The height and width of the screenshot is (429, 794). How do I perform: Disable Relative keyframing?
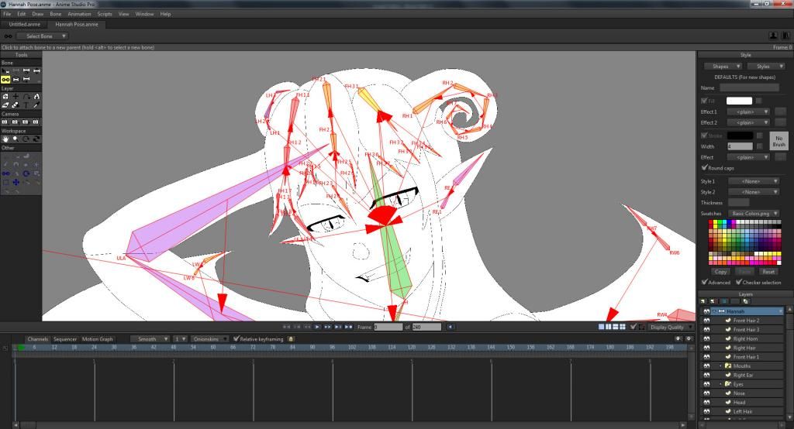pos(236,338)
